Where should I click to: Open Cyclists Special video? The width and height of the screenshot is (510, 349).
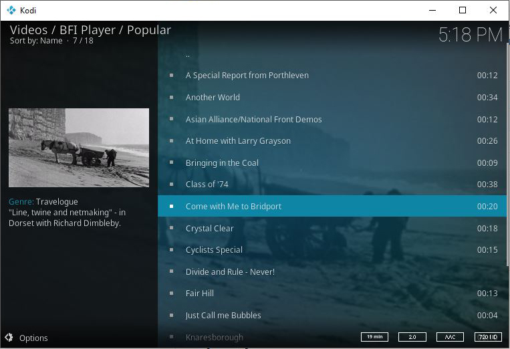coord(214,250)
